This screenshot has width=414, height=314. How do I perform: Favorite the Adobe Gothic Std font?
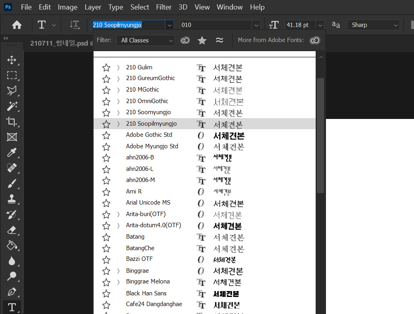click(x=106, y=135)
